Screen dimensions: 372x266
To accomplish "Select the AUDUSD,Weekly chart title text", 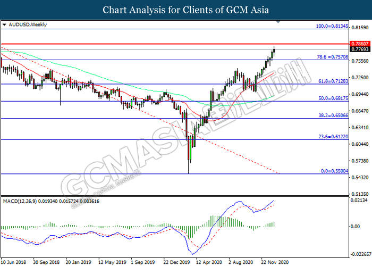I will [28, 24].
